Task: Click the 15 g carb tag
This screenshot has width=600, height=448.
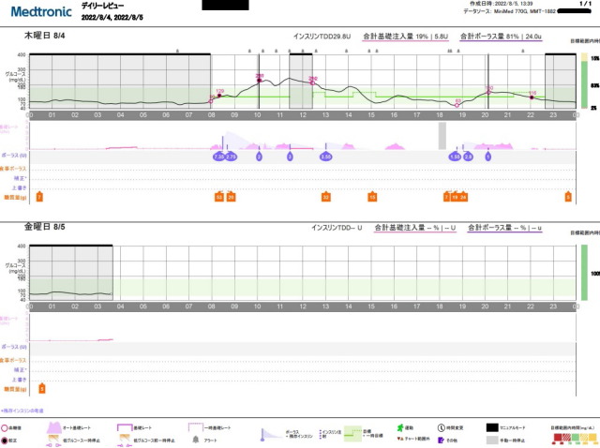Action: (372, 197)
